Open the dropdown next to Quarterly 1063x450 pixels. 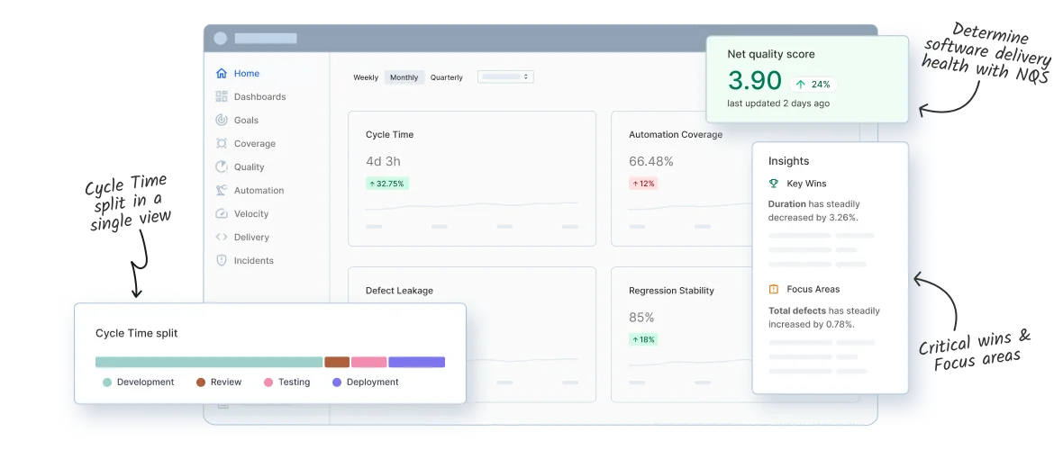[505, 77]
